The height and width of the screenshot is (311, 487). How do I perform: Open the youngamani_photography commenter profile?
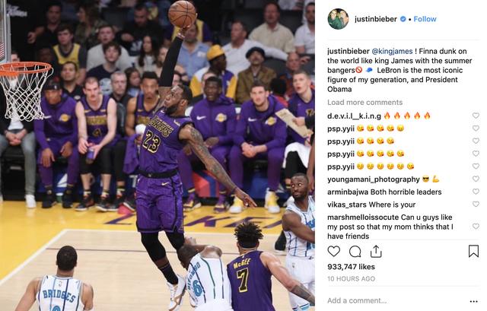point(374,179)
